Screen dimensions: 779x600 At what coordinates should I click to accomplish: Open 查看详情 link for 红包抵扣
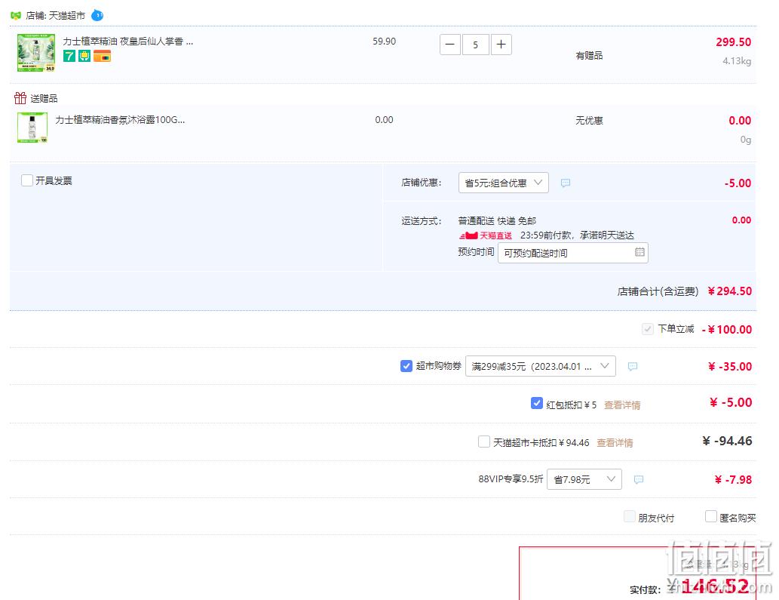(x=622, y=405)
